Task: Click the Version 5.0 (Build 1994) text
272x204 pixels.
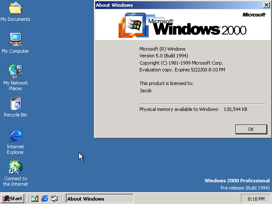Action: [164, 56]
